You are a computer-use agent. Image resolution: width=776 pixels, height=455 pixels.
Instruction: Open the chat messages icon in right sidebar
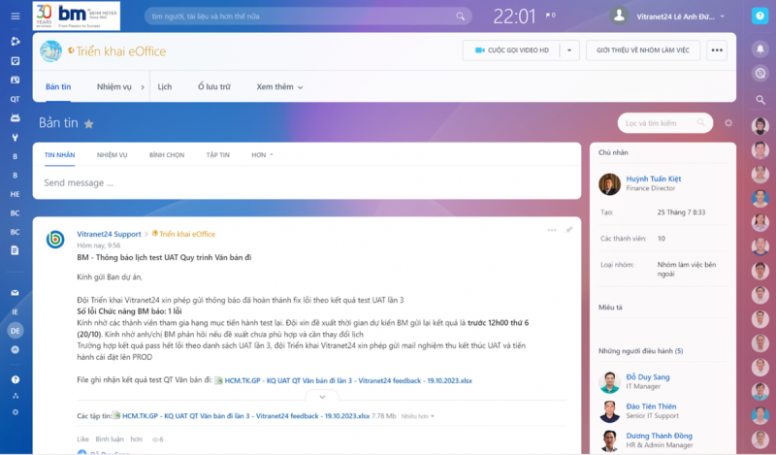pos(760,73)
